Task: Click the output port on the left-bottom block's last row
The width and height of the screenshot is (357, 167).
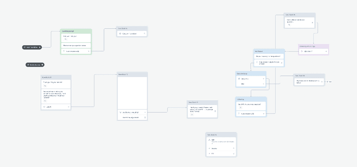Action: point(68,107)
